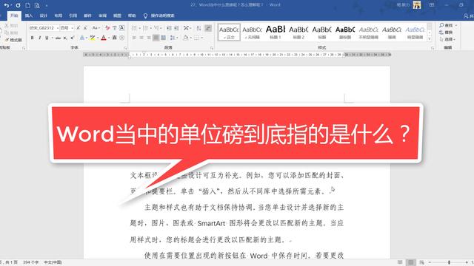
Task: Toggle superscript formatting
Action: coord(73,38)
